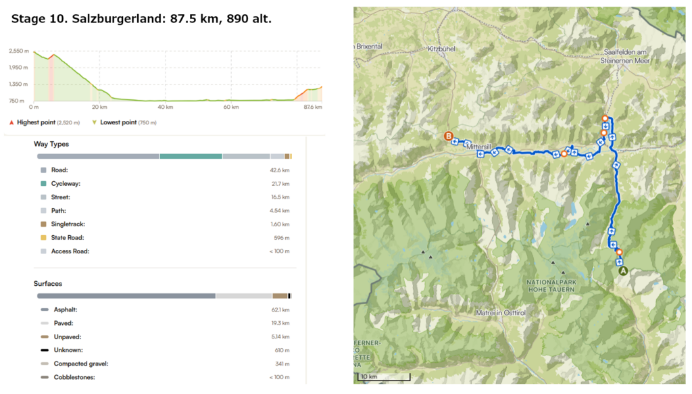Click the Asphalt surface legend swatch
This screenshot has width=692, height=394.
click(x=45, y=310)
